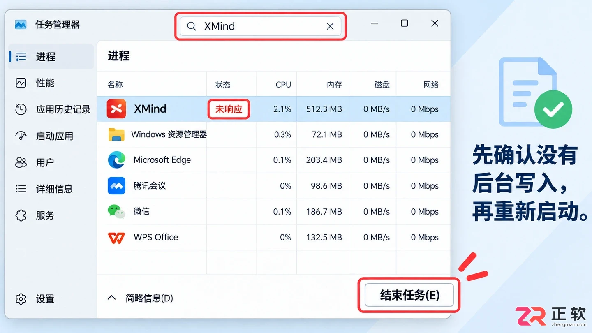Open the 服务 tab
592x333 pixels.
click(52, 215)
